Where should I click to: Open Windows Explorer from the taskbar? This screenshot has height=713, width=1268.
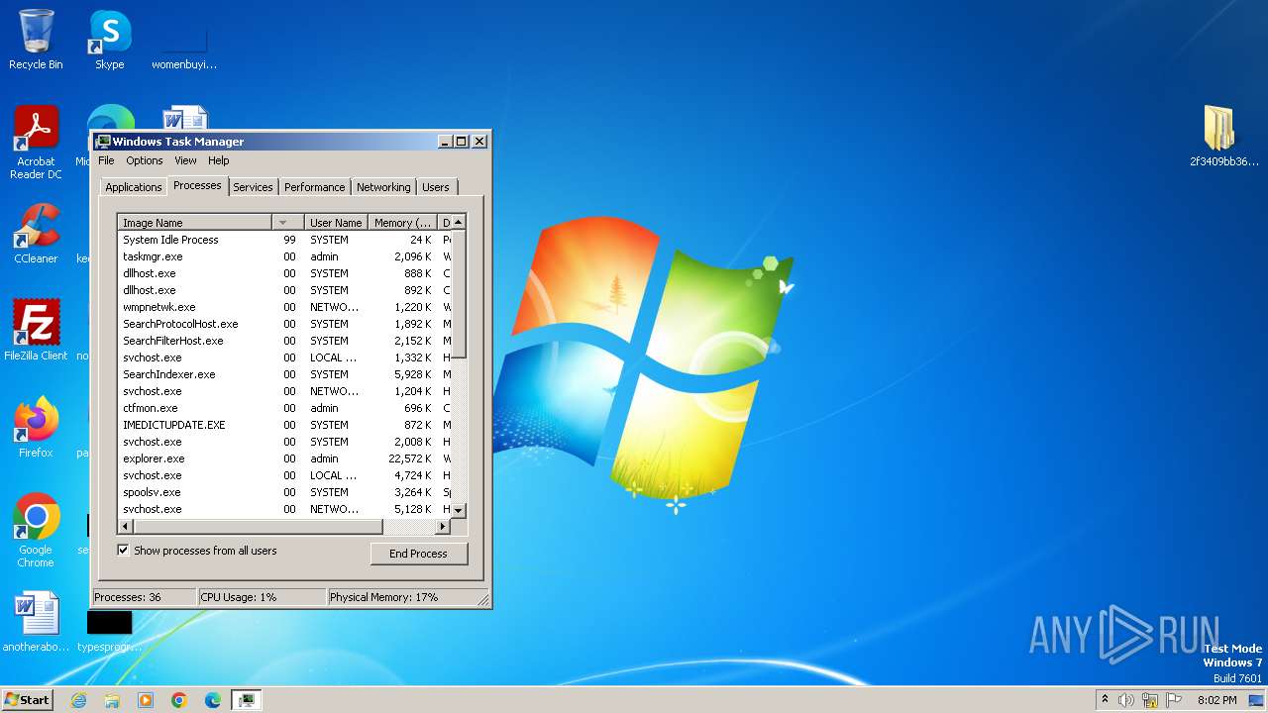tap(112, 700)
